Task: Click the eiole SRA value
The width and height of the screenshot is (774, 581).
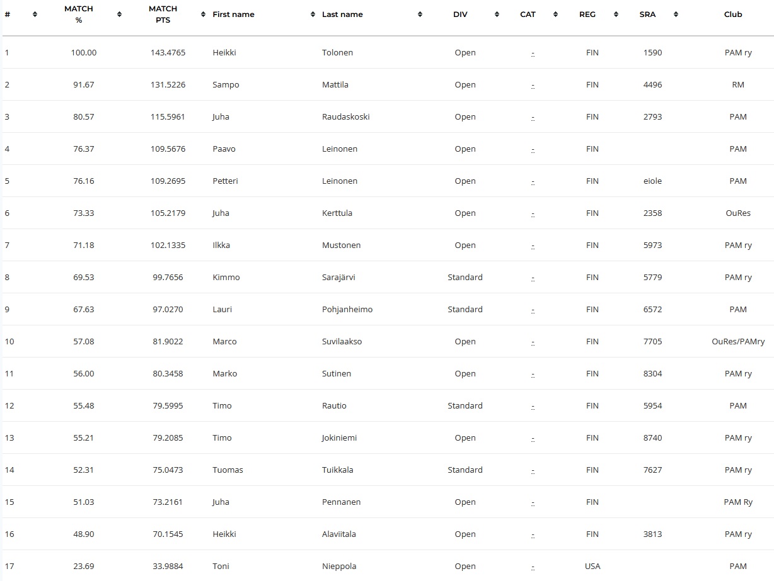Action: [653, 181]
